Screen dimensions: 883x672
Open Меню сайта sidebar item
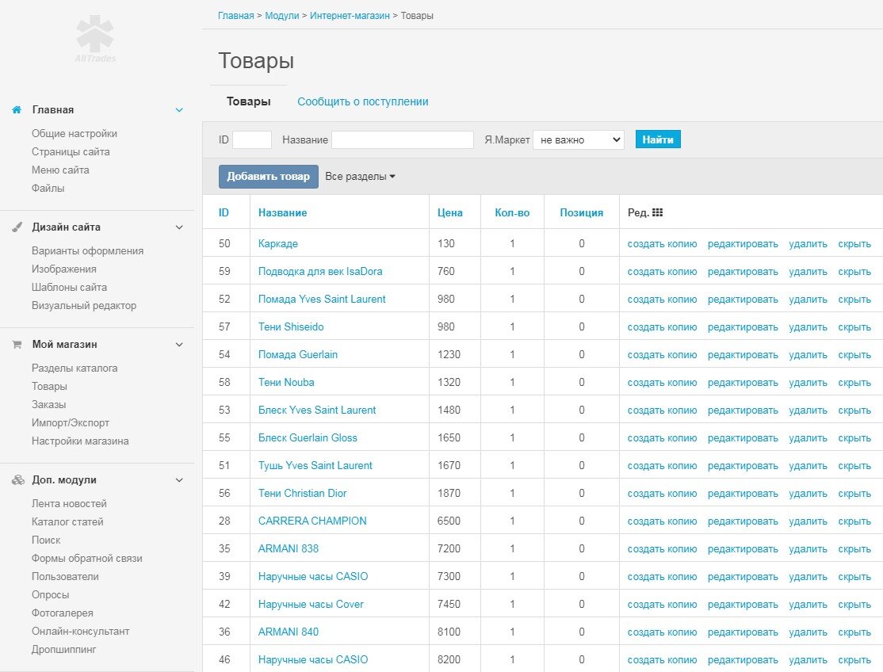[60, 170]
